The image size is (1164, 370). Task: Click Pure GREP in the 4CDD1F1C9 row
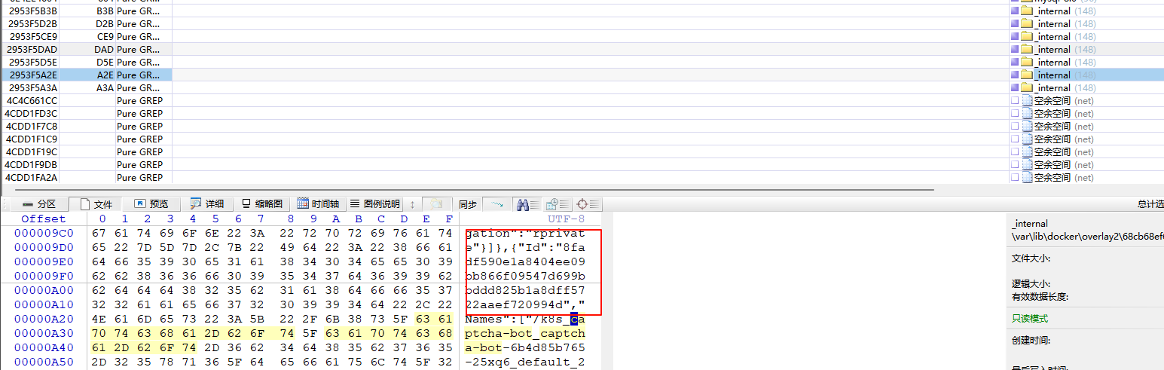pyautogui.click(x=139, y=139)
